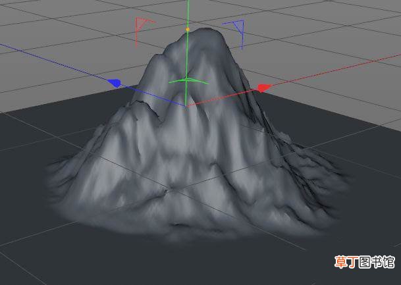Grab the red X-axis arrow handle
The width and height of the screenshot is (401, 285).
pos(263,88)
